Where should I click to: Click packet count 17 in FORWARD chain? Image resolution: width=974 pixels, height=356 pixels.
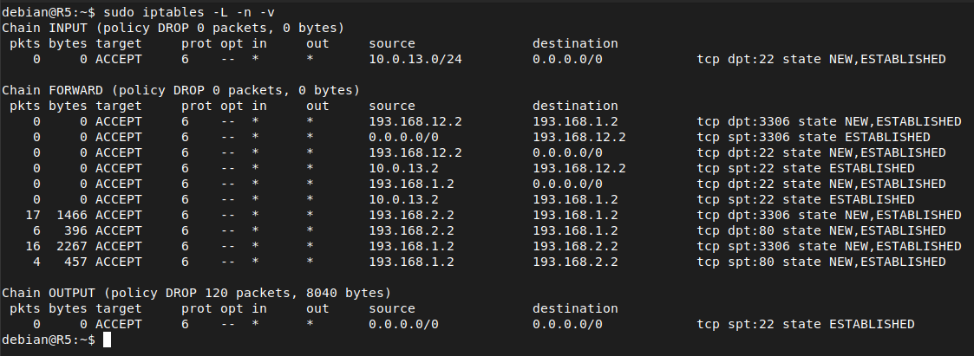33,215
